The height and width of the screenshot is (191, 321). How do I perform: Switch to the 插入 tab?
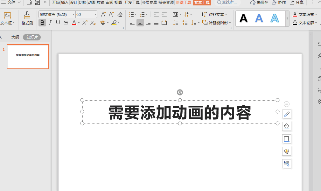(x=65, y=3)
